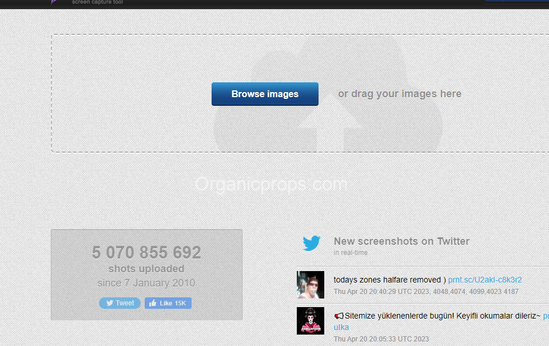Click the 'New screenshots on Twitter' heading

(x=401, y=241)
